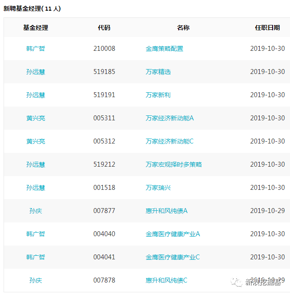
Task: Open fund link 金鹰医疗健康产业A
Action: coord(173,234)
